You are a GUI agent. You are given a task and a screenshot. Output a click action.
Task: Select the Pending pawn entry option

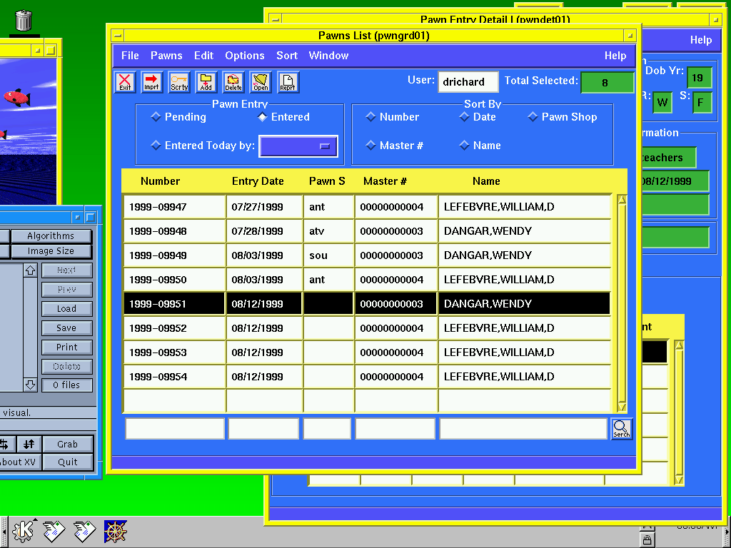pos(156,117)
